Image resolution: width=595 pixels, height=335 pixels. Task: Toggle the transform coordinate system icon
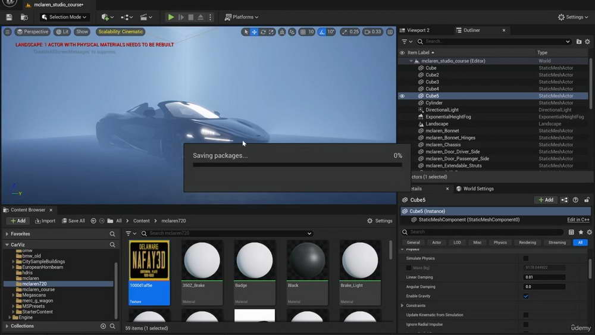[282, 32]
